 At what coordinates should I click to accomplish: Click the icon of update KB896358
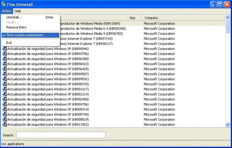(x=5, y=59)
